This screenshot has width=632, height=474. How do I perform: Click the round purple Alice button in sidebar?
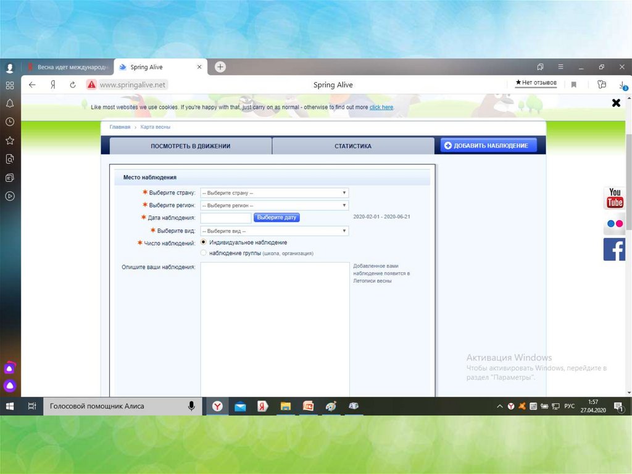click(x=10, y=386)
